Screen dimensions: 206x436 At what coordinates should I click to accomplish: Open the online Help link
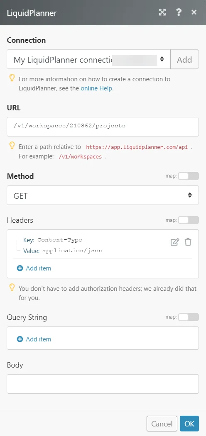96,88
